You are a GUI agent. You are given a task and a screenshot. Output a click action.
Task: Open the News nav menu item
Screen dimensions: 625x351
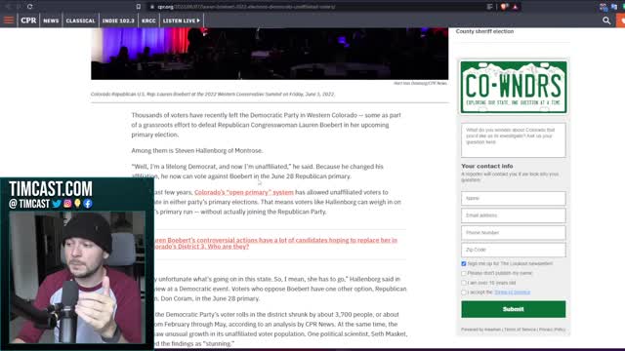coord(51,20)
